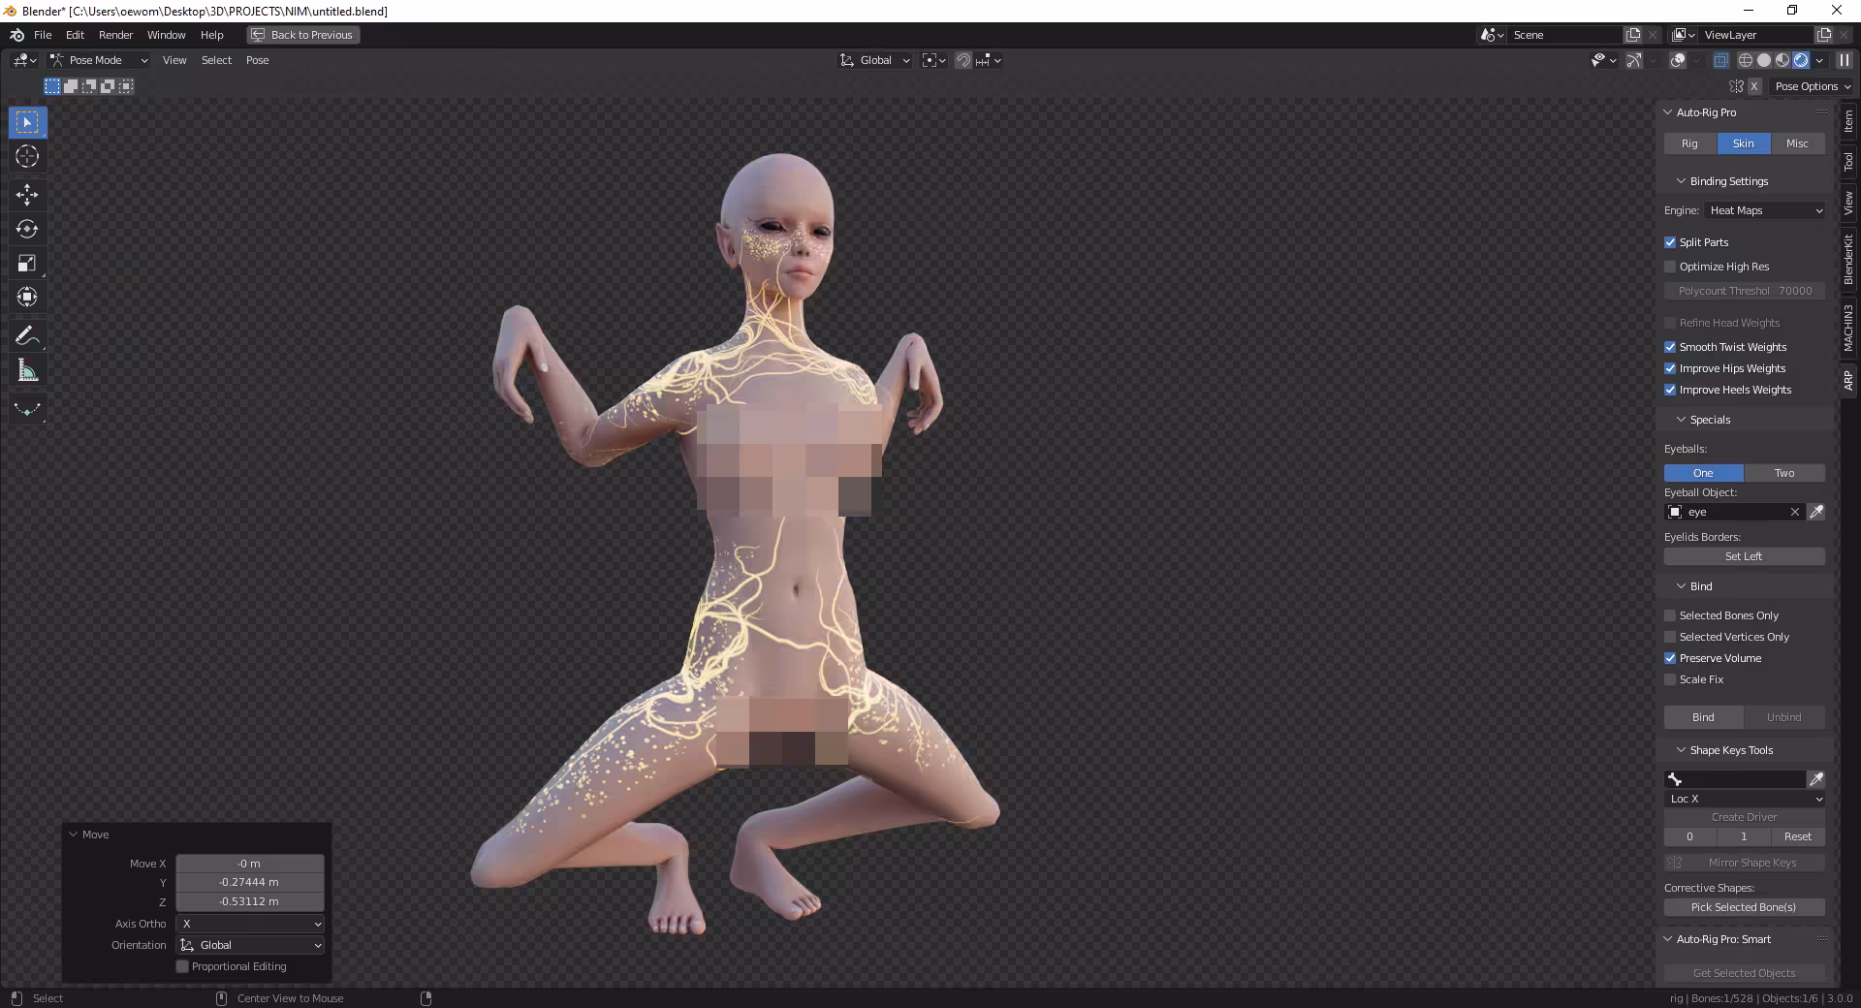Click the eyedropper beside Eyeball Object
The width and height of the screenshot is (1861, 1008).
coord(1816,512)
